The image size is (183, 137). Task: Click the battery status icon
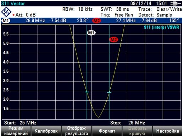click(x=176, y=4)
